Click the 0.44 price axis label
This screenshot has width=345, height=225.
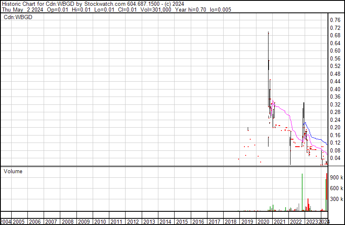pos(335,82)
